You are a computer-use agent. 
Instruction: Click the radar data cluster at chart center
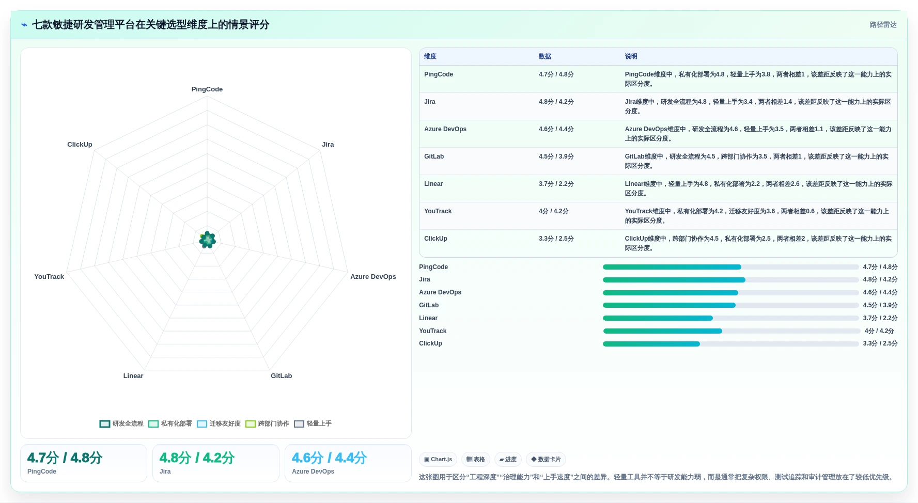208,240
